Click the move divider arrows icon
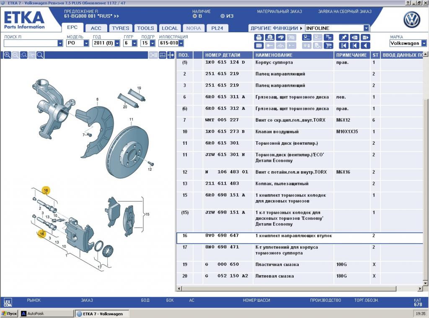This screenshot has width=429, height=318. [171, 55]
